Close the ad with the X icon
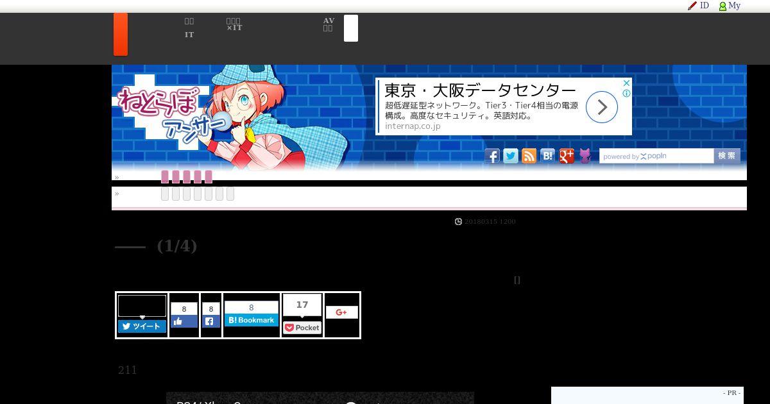The width and height of the screenshot is (770, 404). [626, 83]
